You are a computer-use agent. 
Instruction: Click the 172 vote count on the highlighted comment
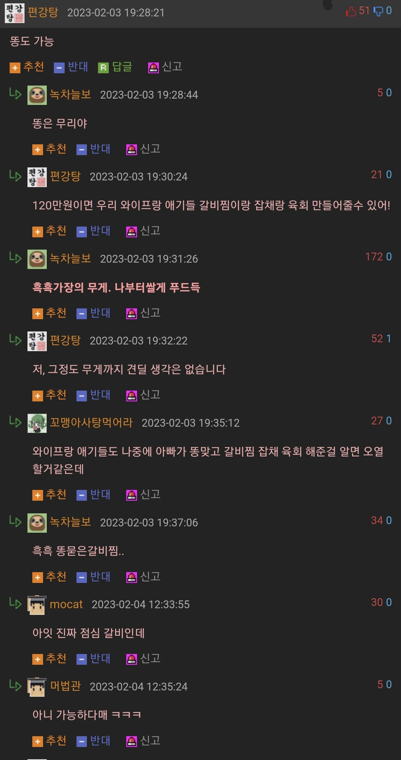click(x=374, y=257)
